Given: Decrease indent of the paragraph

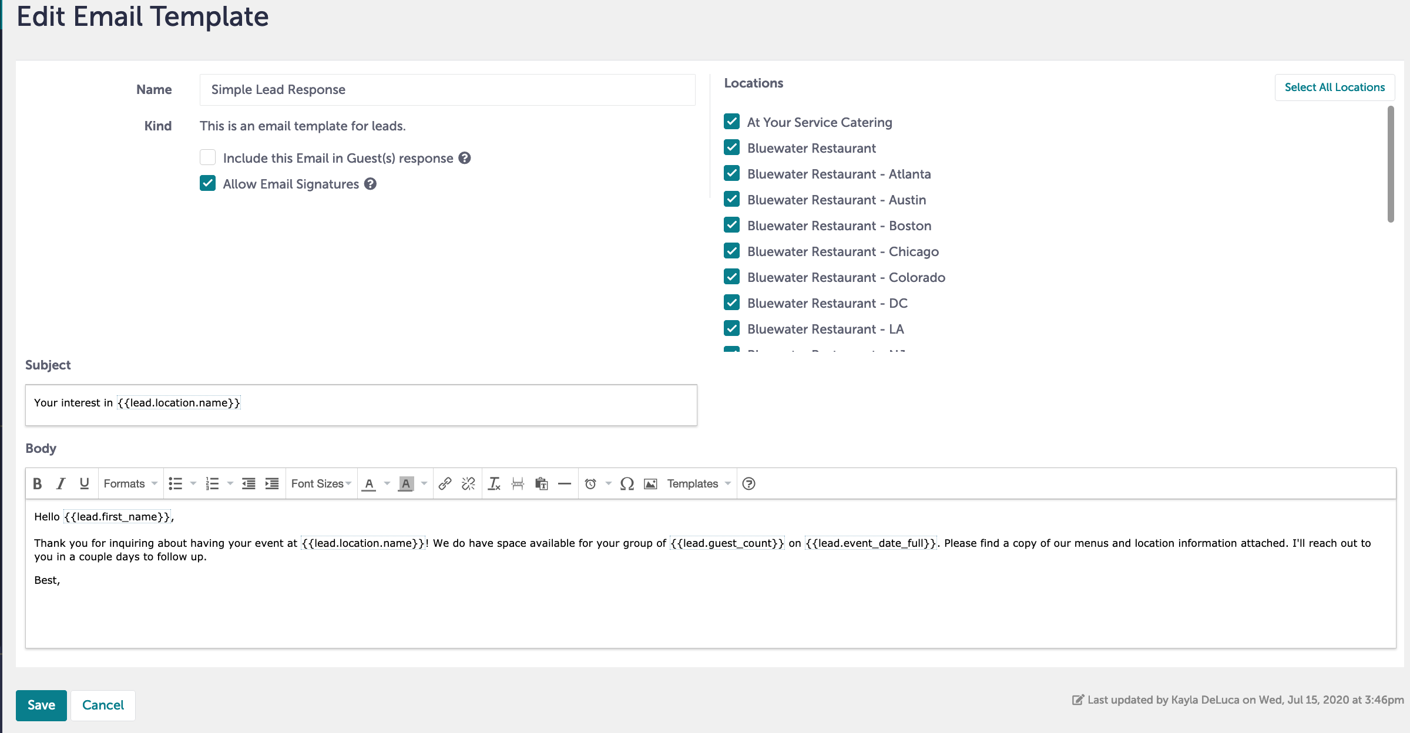Looking at the screenshot, I should [x=249, y=483].
